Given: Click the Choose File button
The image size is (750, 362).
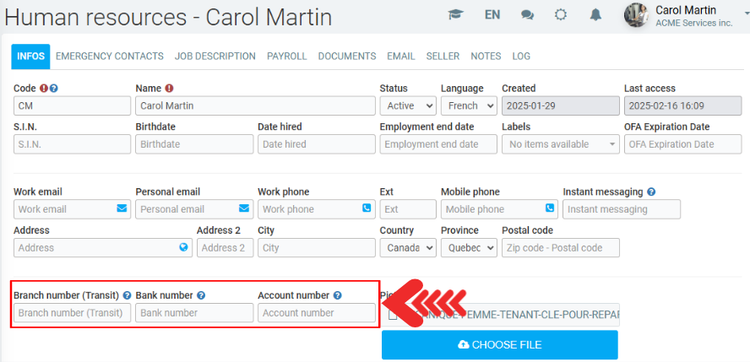Looking at the screenshot, I should click(x=499, y=344).
